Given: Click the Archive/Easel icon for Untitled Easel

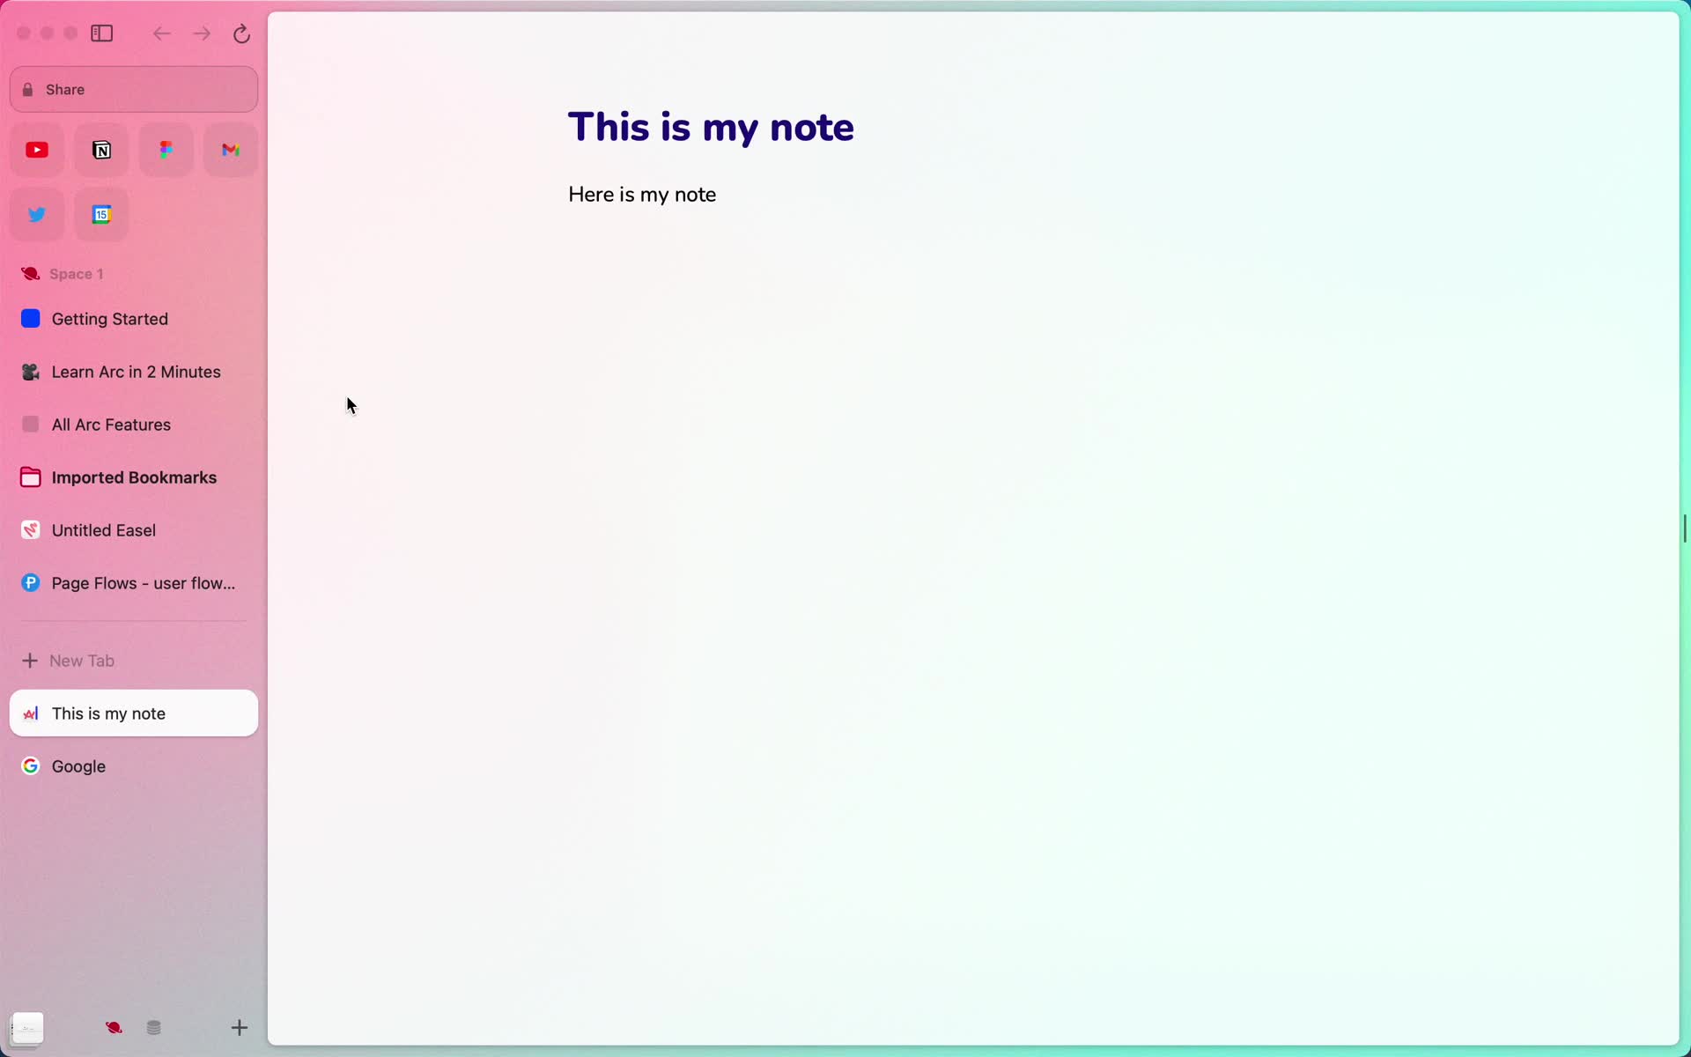Looking at the screenshot, I should (31, 529).
